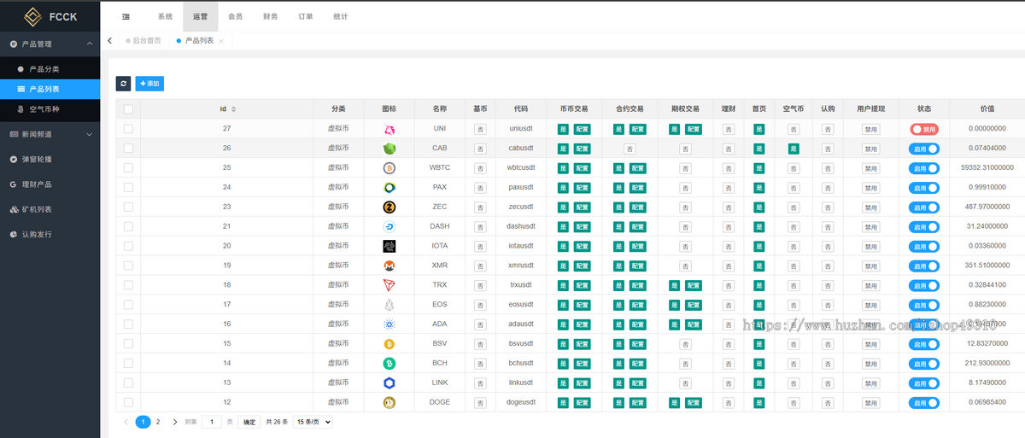Click the 59352.31000000 value cell

[x=987, y=168]
